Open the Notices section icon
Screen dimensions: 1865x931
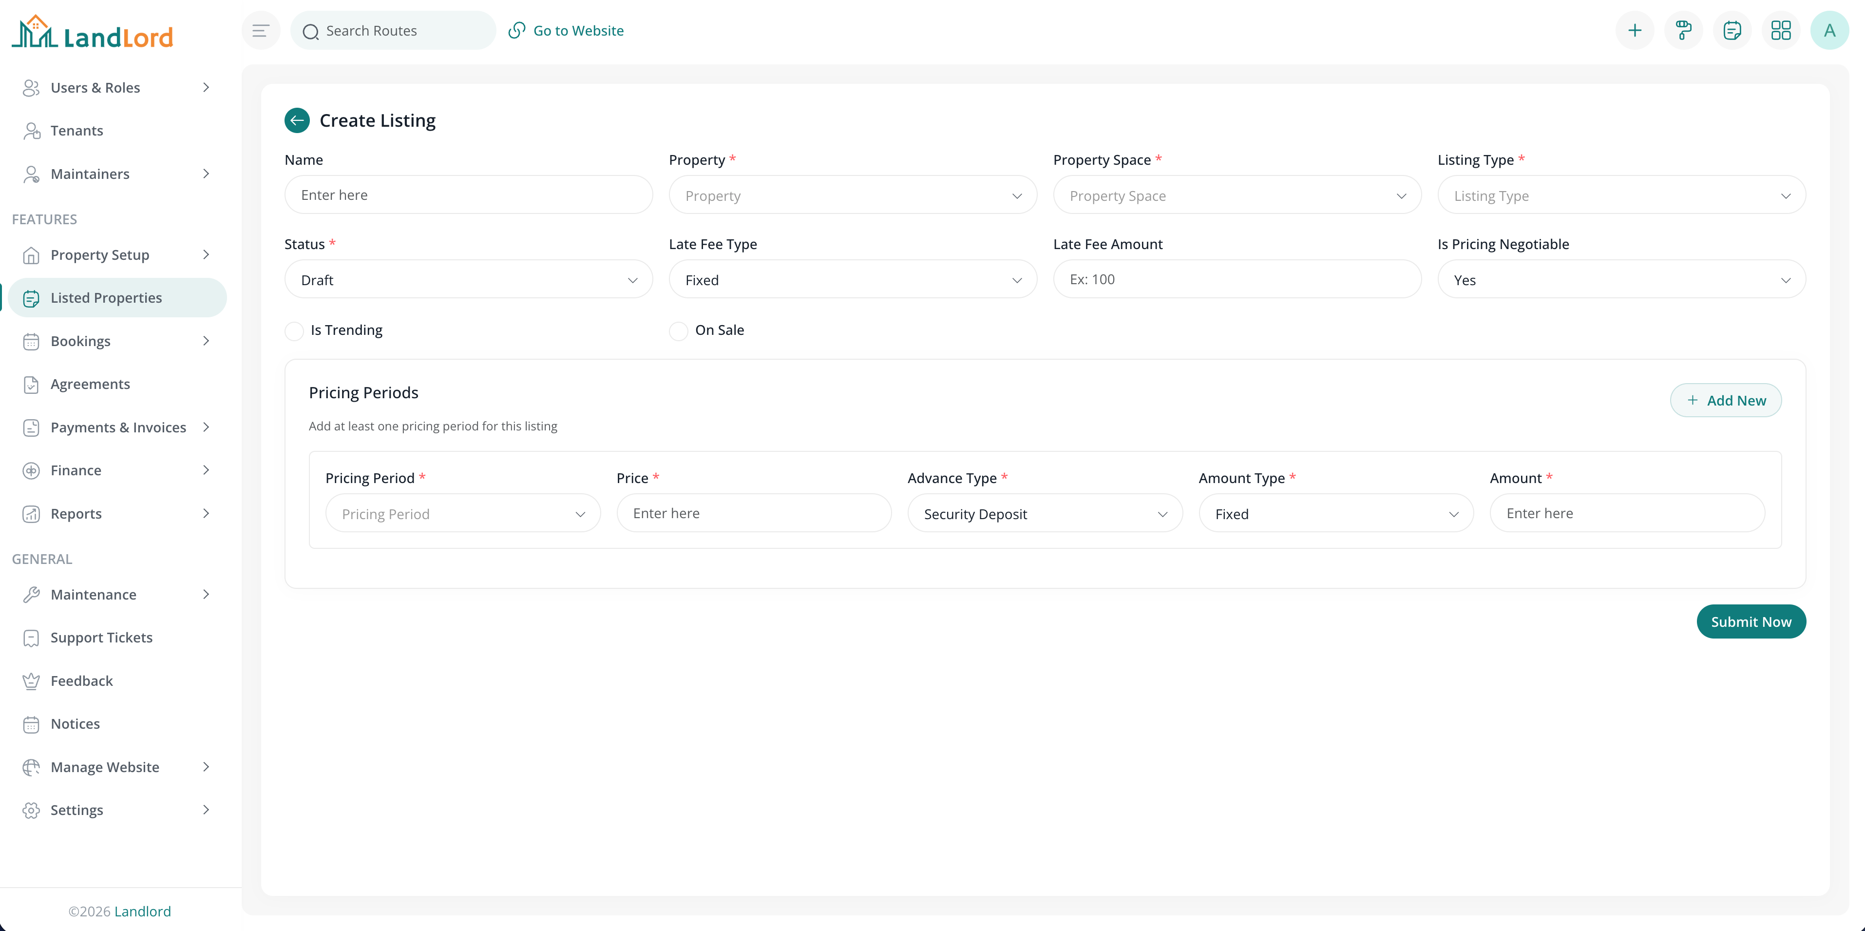[32, 723]
